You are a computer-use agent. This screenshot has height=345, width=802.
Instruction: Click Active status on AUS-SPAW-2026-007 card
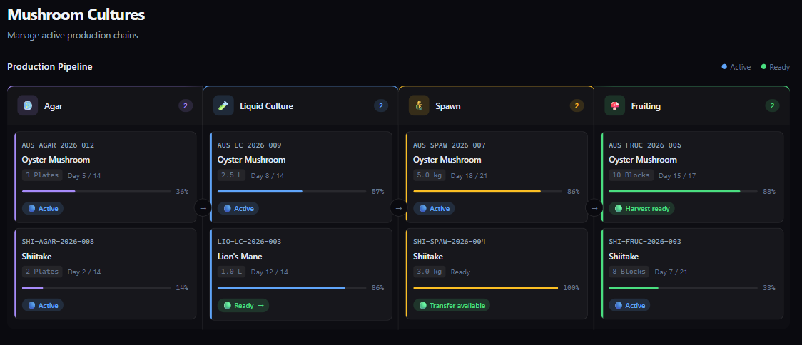pyautogui.click(x=434, y=209)
